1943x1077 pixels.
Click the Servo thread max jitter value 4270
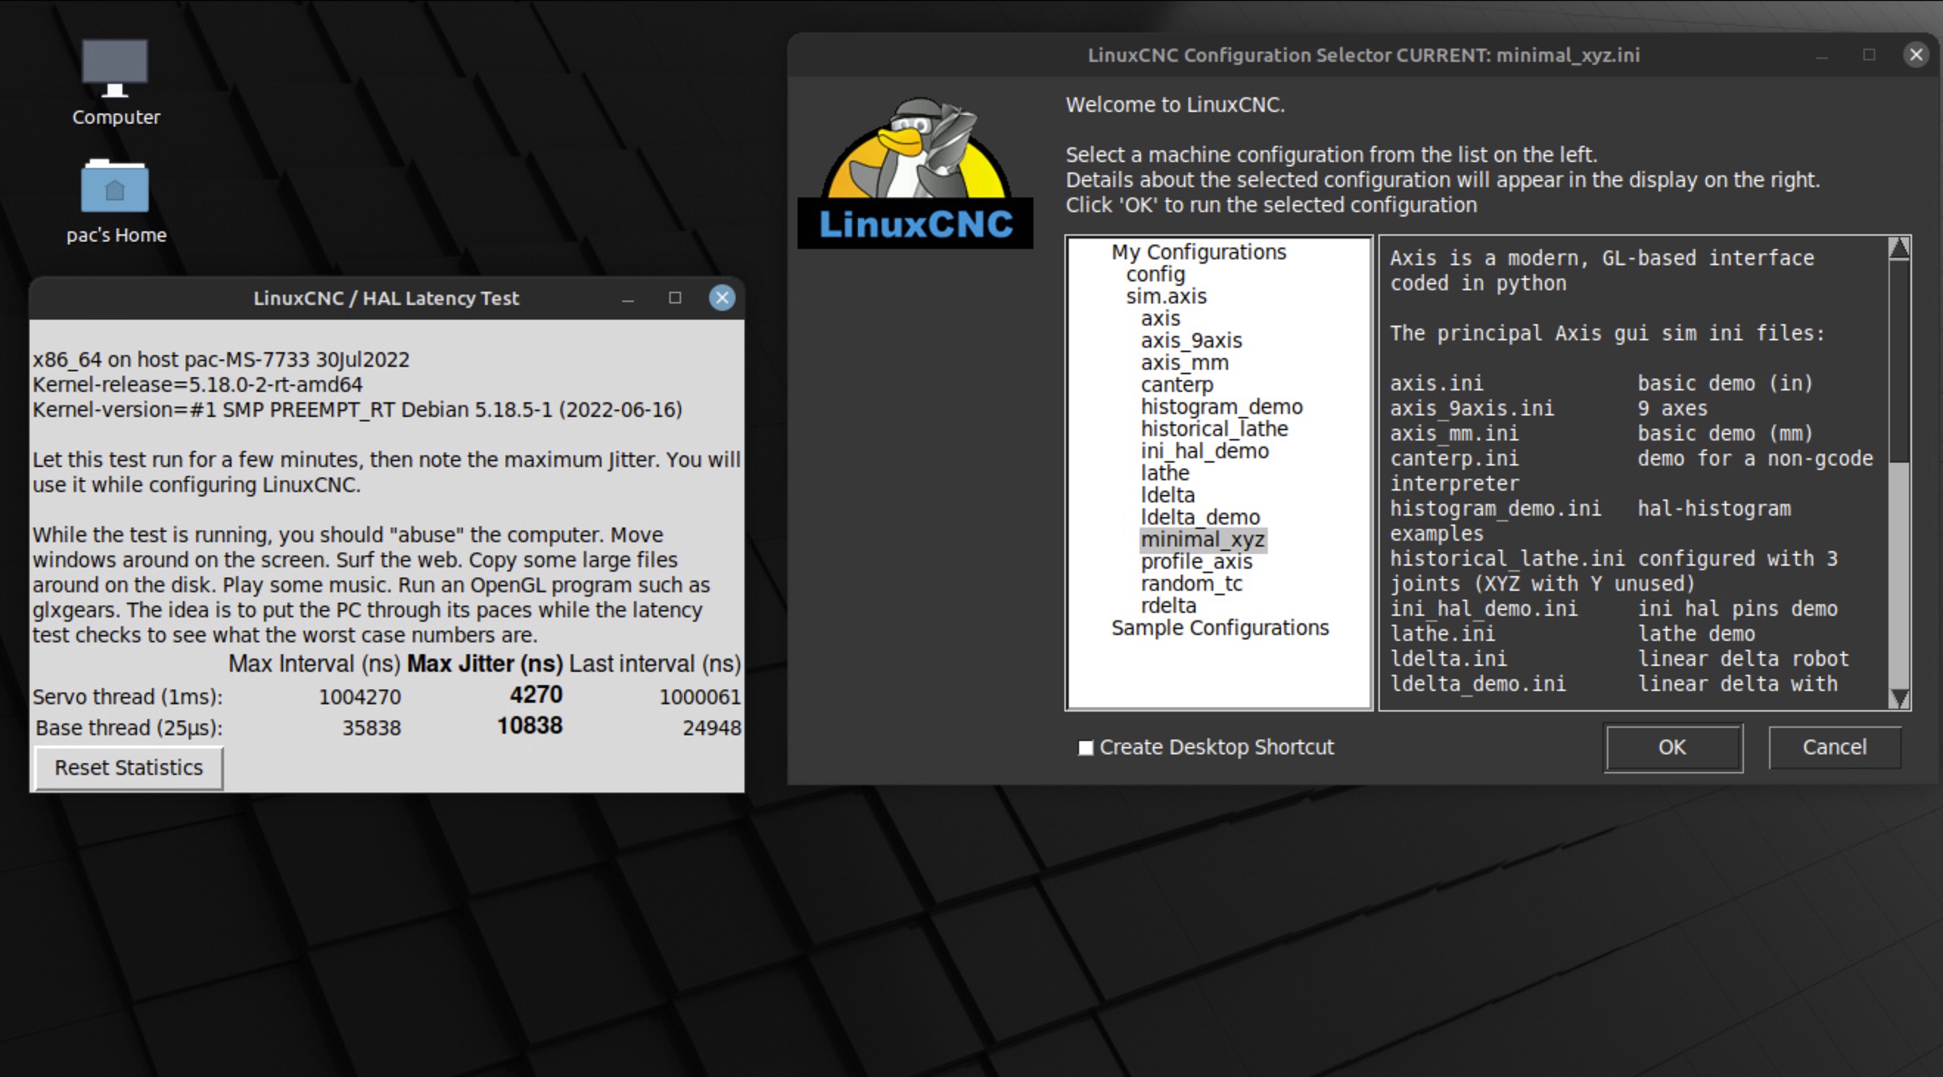[536, 694]
